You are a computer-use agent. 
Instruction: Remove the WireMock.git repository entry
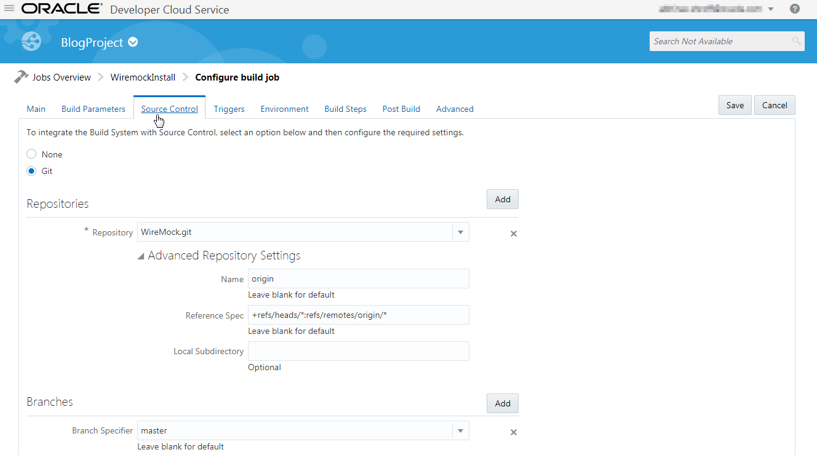pyautogui.click(x=514, y=234)
